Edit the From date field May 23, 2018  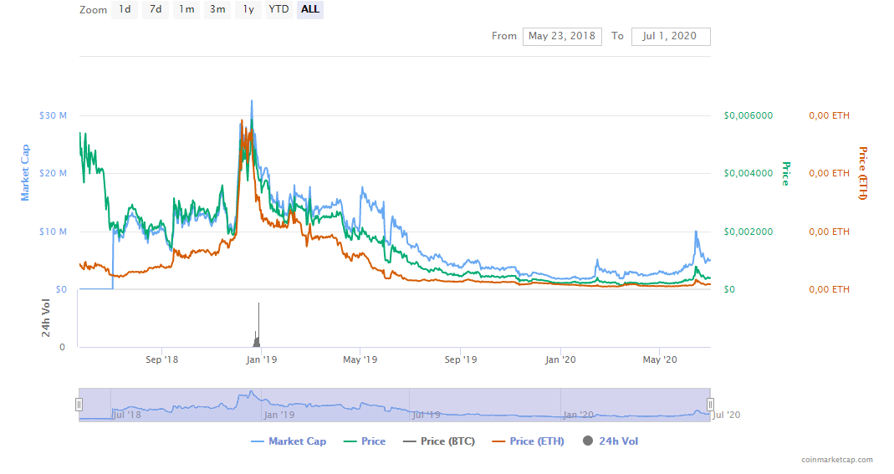(x=562, y=37)
